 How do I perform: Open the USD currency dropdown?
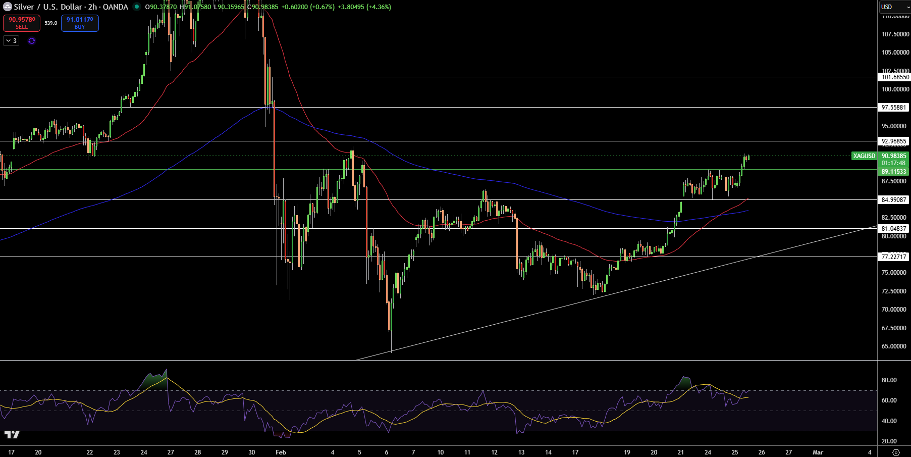pyautogui.click(x=895, y=7)
